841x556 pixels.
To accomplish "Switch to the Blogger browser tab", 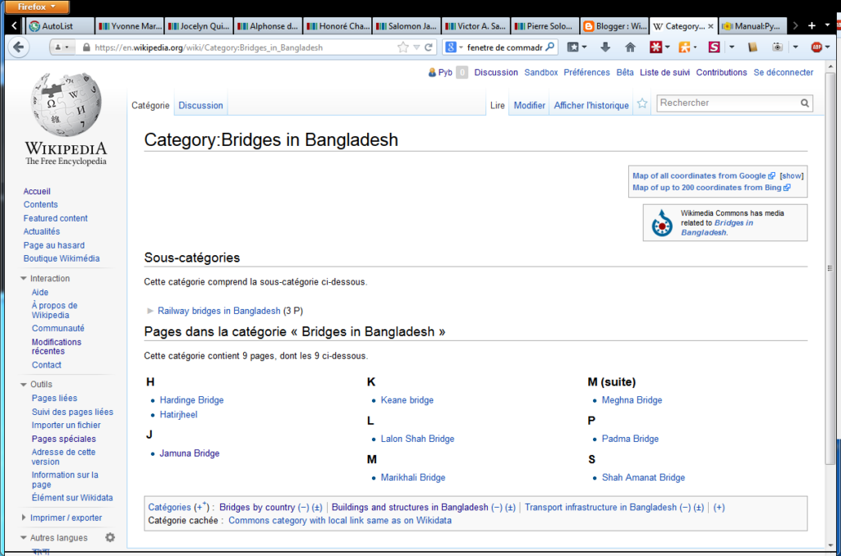I will coord(614,26).
